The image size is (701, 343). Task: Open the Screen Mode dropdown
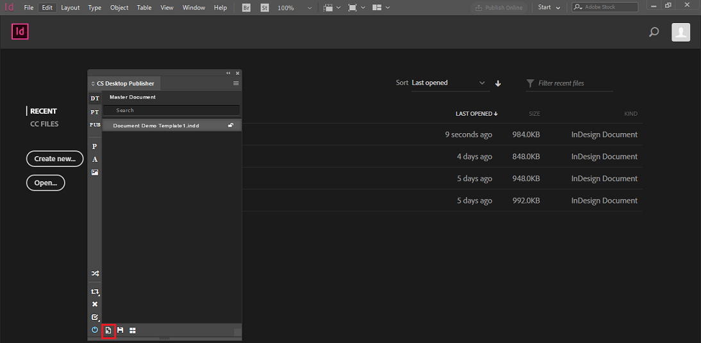(357, 8)
